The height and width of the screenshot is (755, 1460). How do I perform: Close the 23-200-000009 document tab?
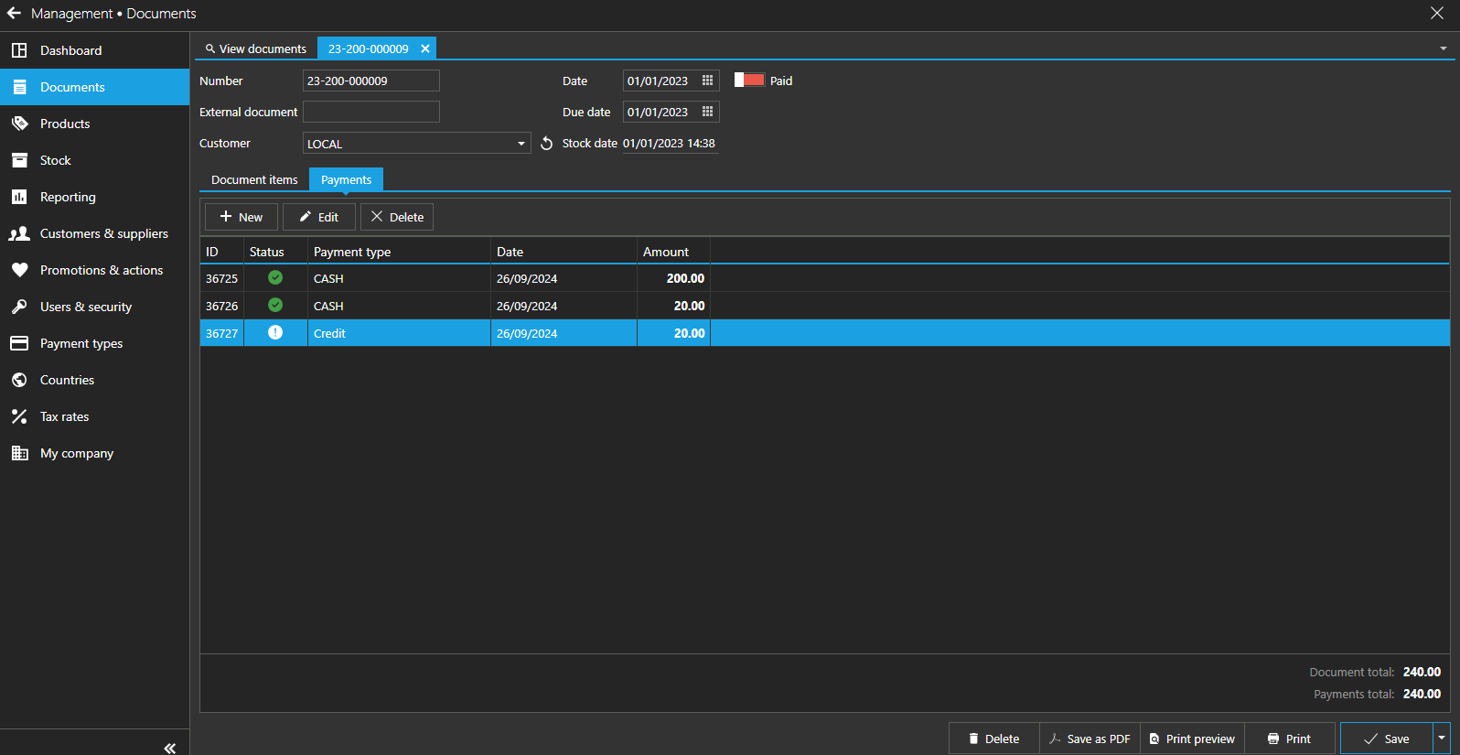tap(425, 49)
